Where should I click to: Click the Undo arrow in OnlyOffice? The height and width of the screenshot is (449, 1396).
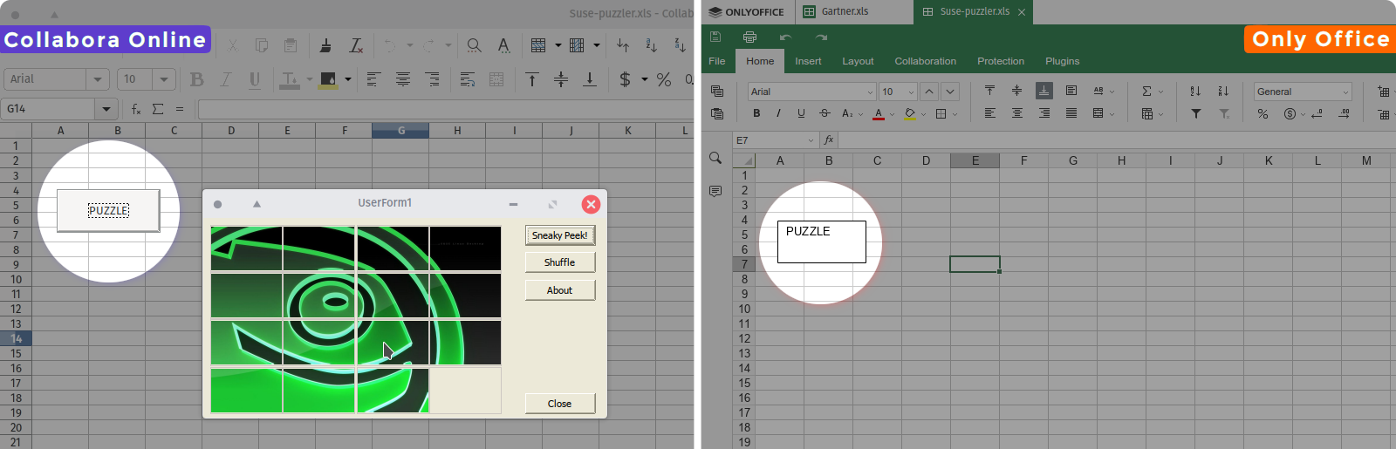click(785, 37)
